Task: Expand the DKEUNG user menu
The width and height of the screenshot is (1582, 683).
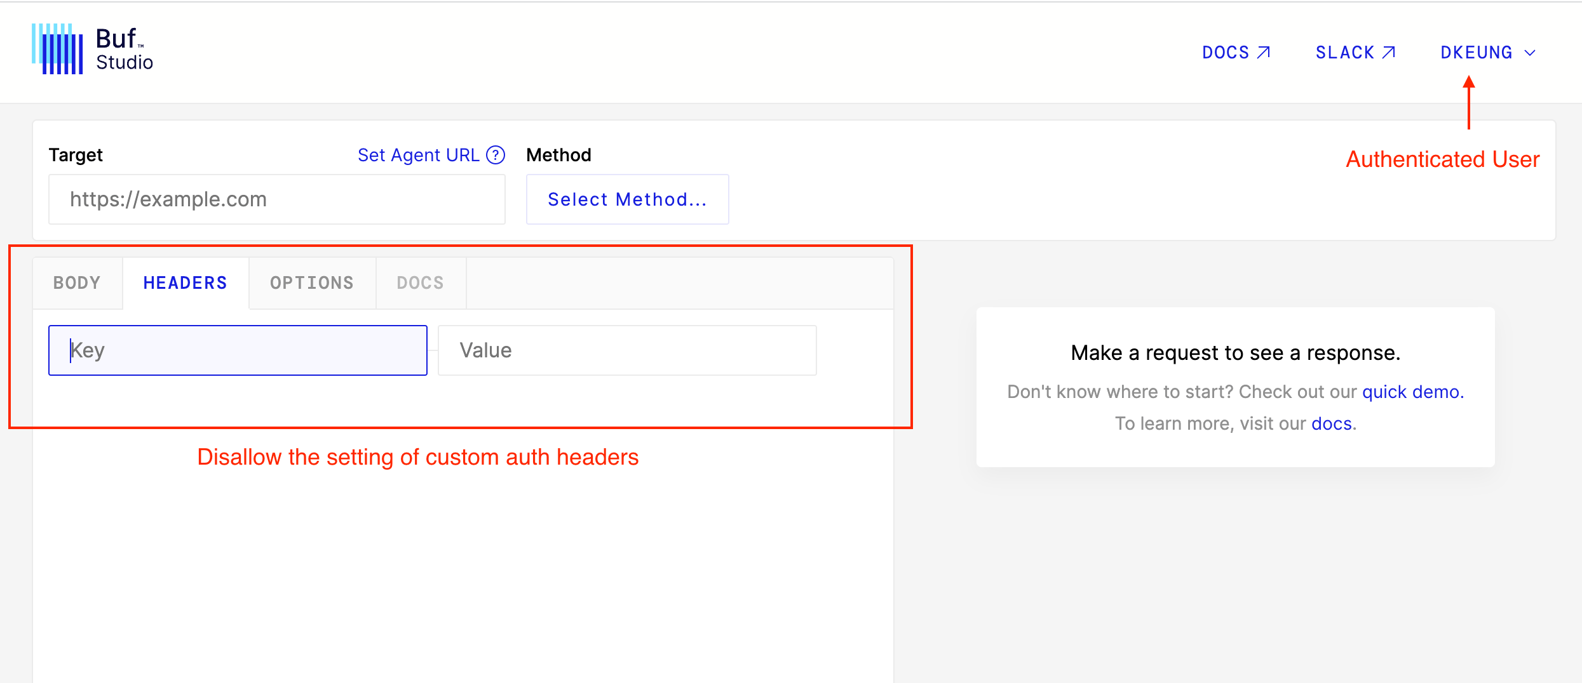Action: coord(1488,53)
